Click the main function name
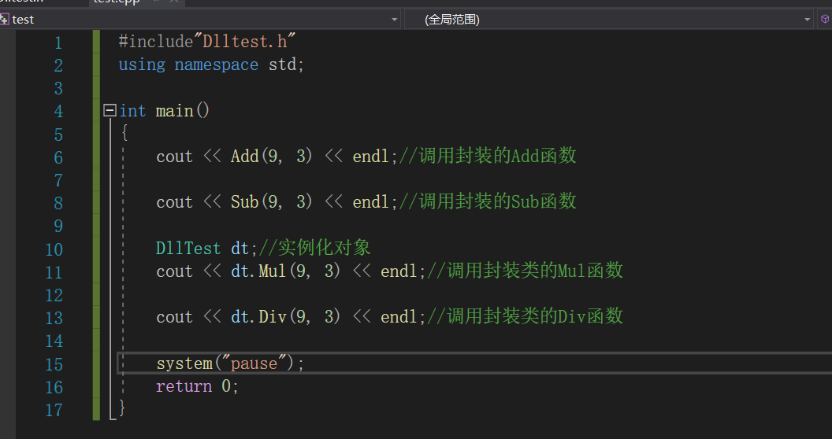Viewport: 832px width, 439px height. [174, 111]
